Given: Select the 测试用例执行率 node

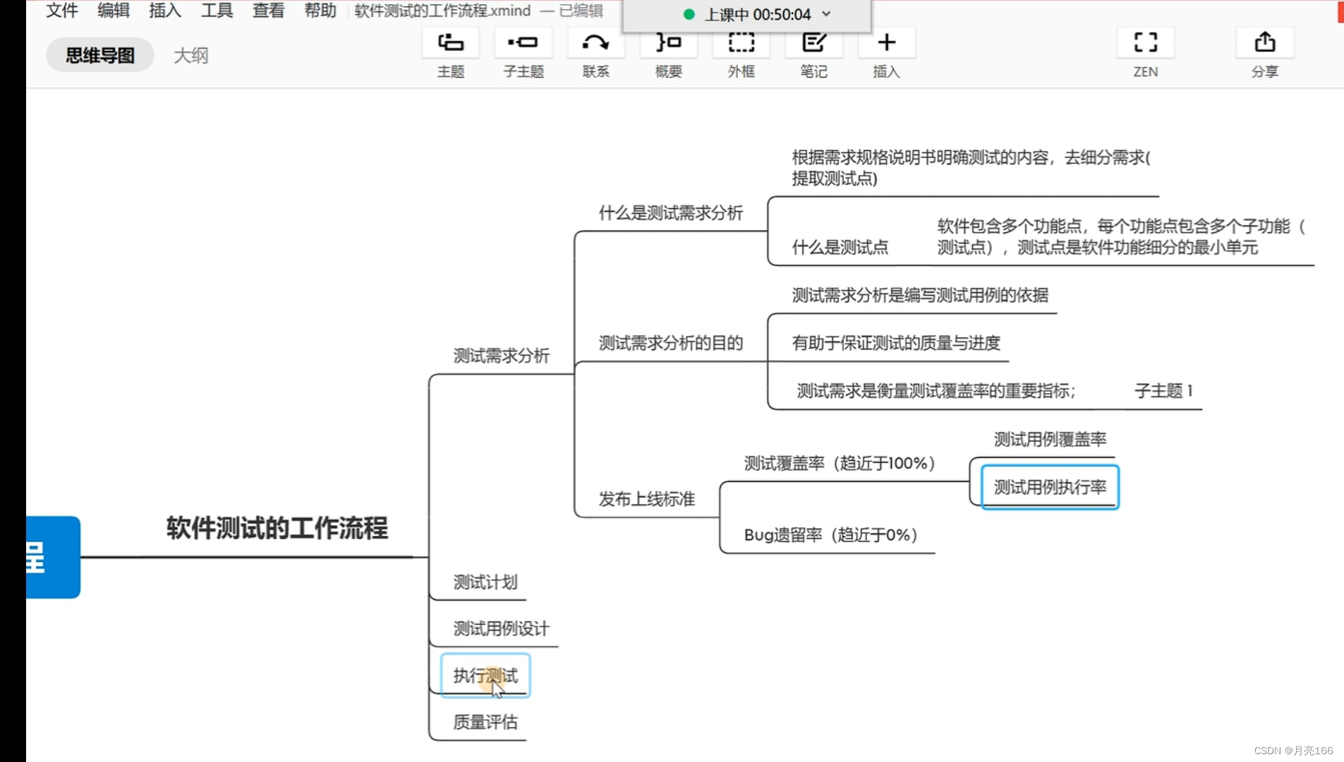Looking at the screenshot, I should pyautogui.click(x=1050, y=487).
